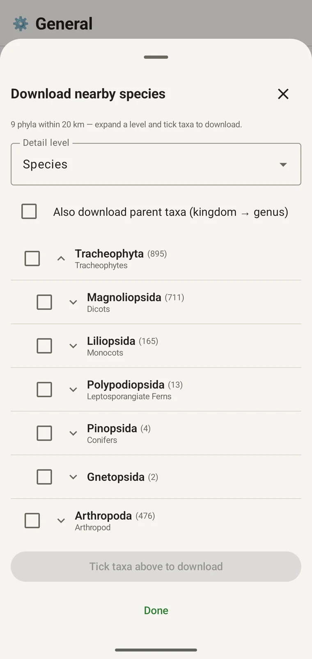The height and width of the screenshot is (659, 312).
Task: Tick the Pinopsida Conifers checkbox
Action: pos(44,433)
